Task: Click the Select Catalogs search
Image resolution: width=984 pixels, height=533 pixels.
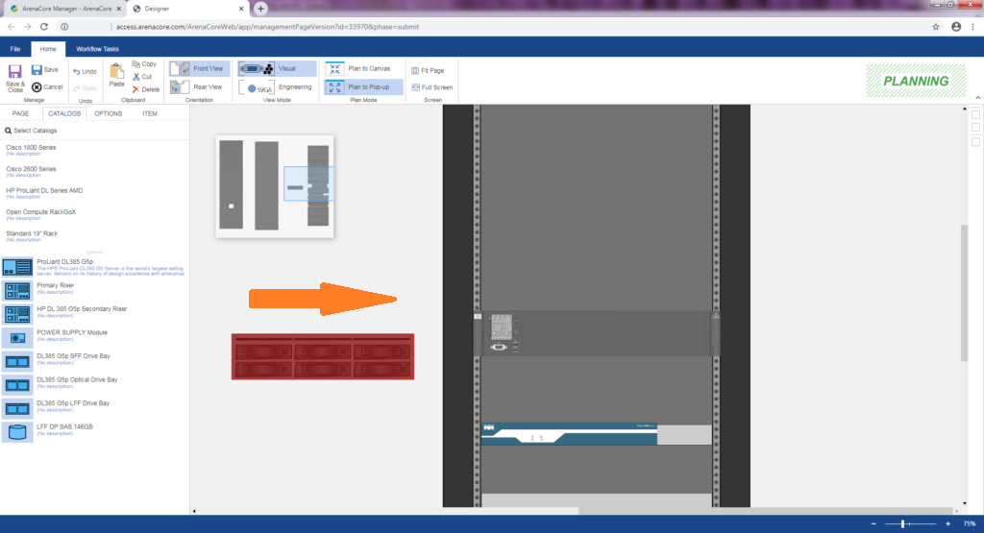Action: tap(32, 131)
